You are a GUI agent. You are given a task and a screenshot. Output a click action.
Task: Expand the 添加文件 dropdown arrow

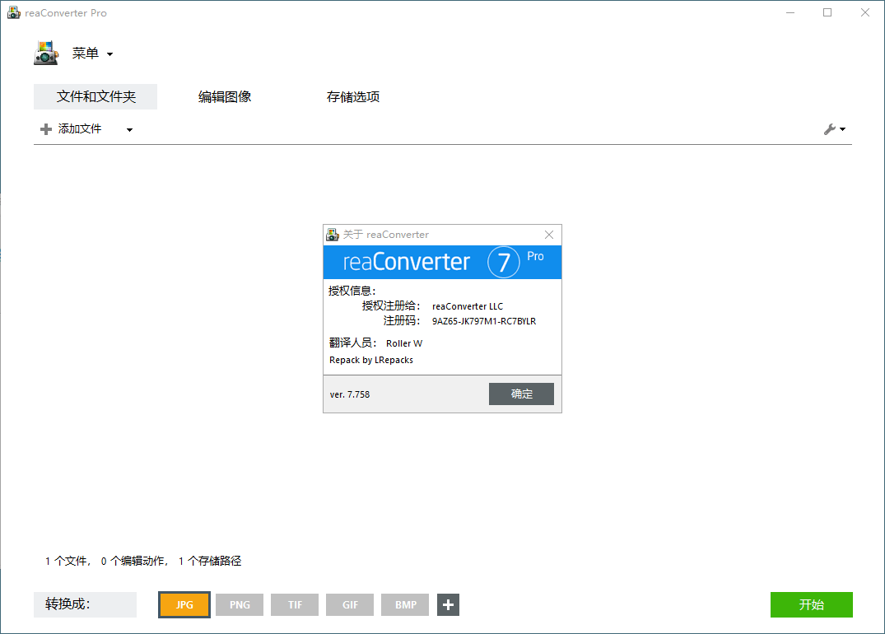click(x=128, y=128)
